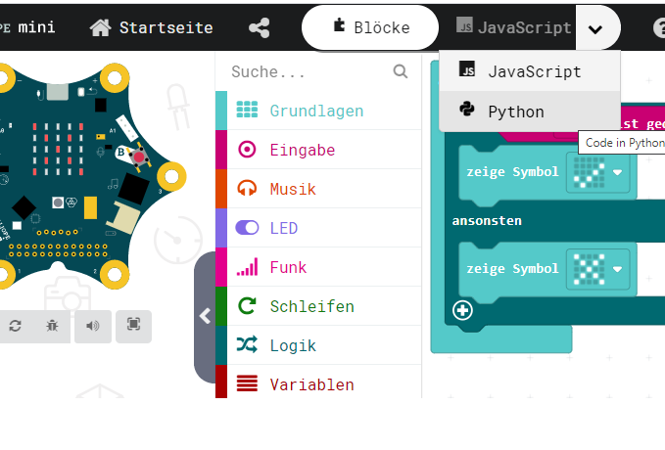Switch to Blöcke editor view
Viewport: 665px width, 450px height.
pos(370,27)
